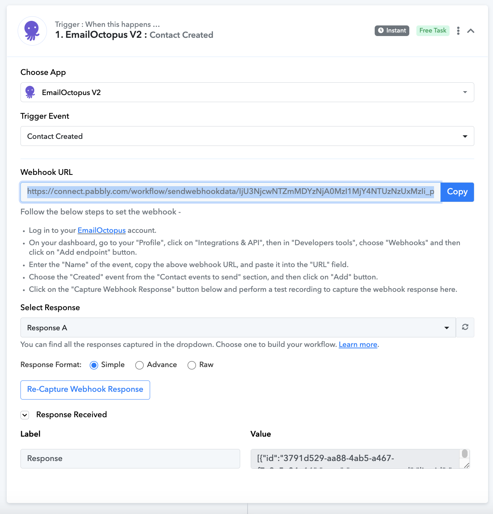Open the Choose App dropdown

247,92
